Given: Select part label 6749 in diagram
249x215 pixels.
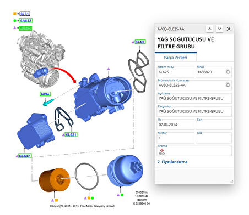Looking at the screenshot, I should click(x=140, y=42).
